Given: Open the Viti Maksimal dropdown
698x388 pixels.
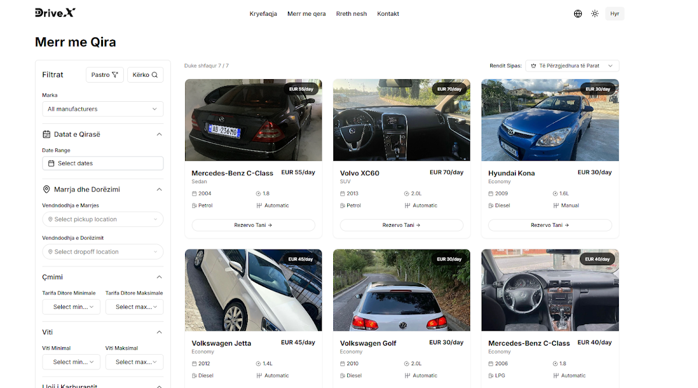Looking at the screenshot, I should [134, 362].
